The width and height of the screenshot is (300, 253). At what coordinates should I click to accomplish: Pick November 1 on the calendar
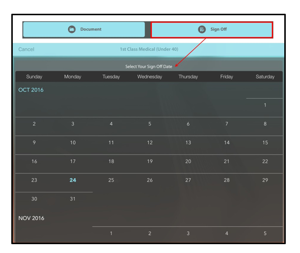[x=111, y=233]
